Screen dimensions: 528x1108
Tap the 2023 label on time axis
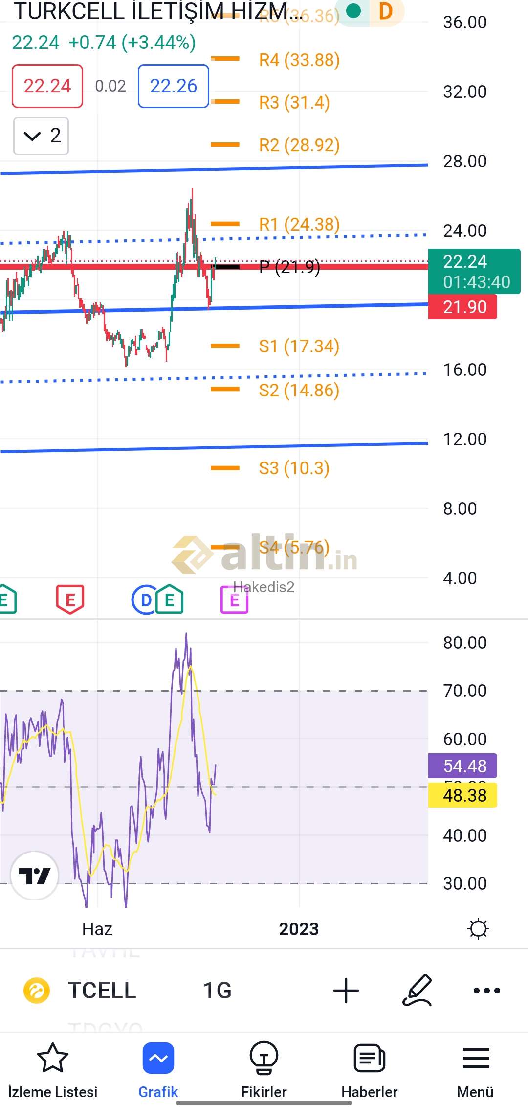(x=299, y=929)
